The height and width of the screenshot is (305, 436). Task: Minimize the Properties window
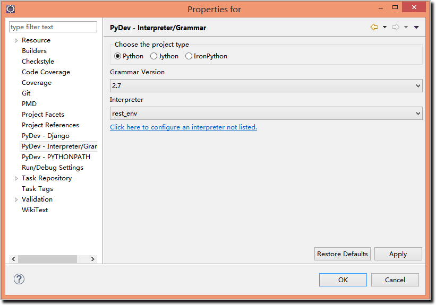[x=381, y=7]
